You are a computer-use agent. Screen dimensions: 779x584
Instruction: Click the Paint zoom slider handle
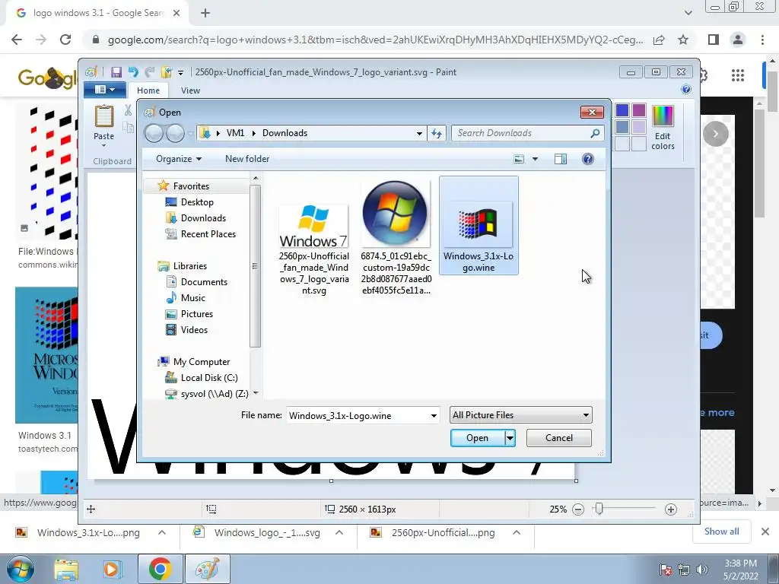click(599, 509)
